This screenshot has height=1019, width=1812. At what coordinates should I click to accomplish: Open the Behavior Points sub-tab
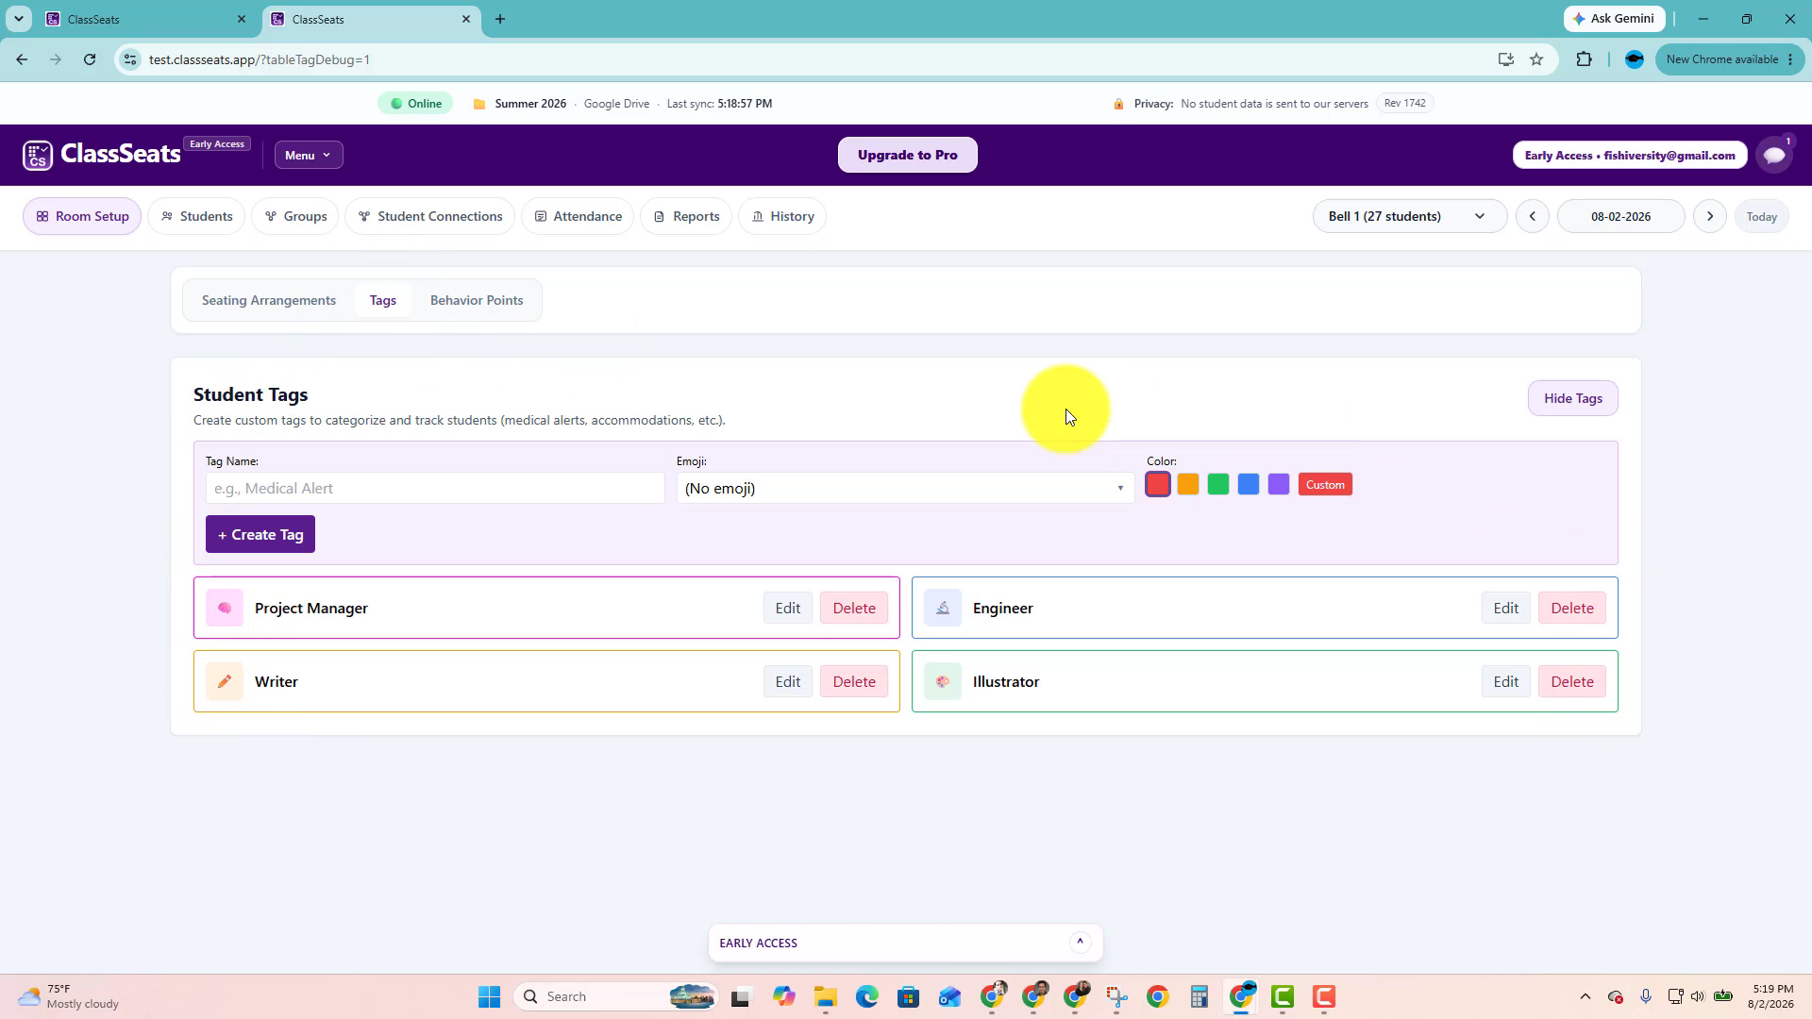tap(477, 300)
